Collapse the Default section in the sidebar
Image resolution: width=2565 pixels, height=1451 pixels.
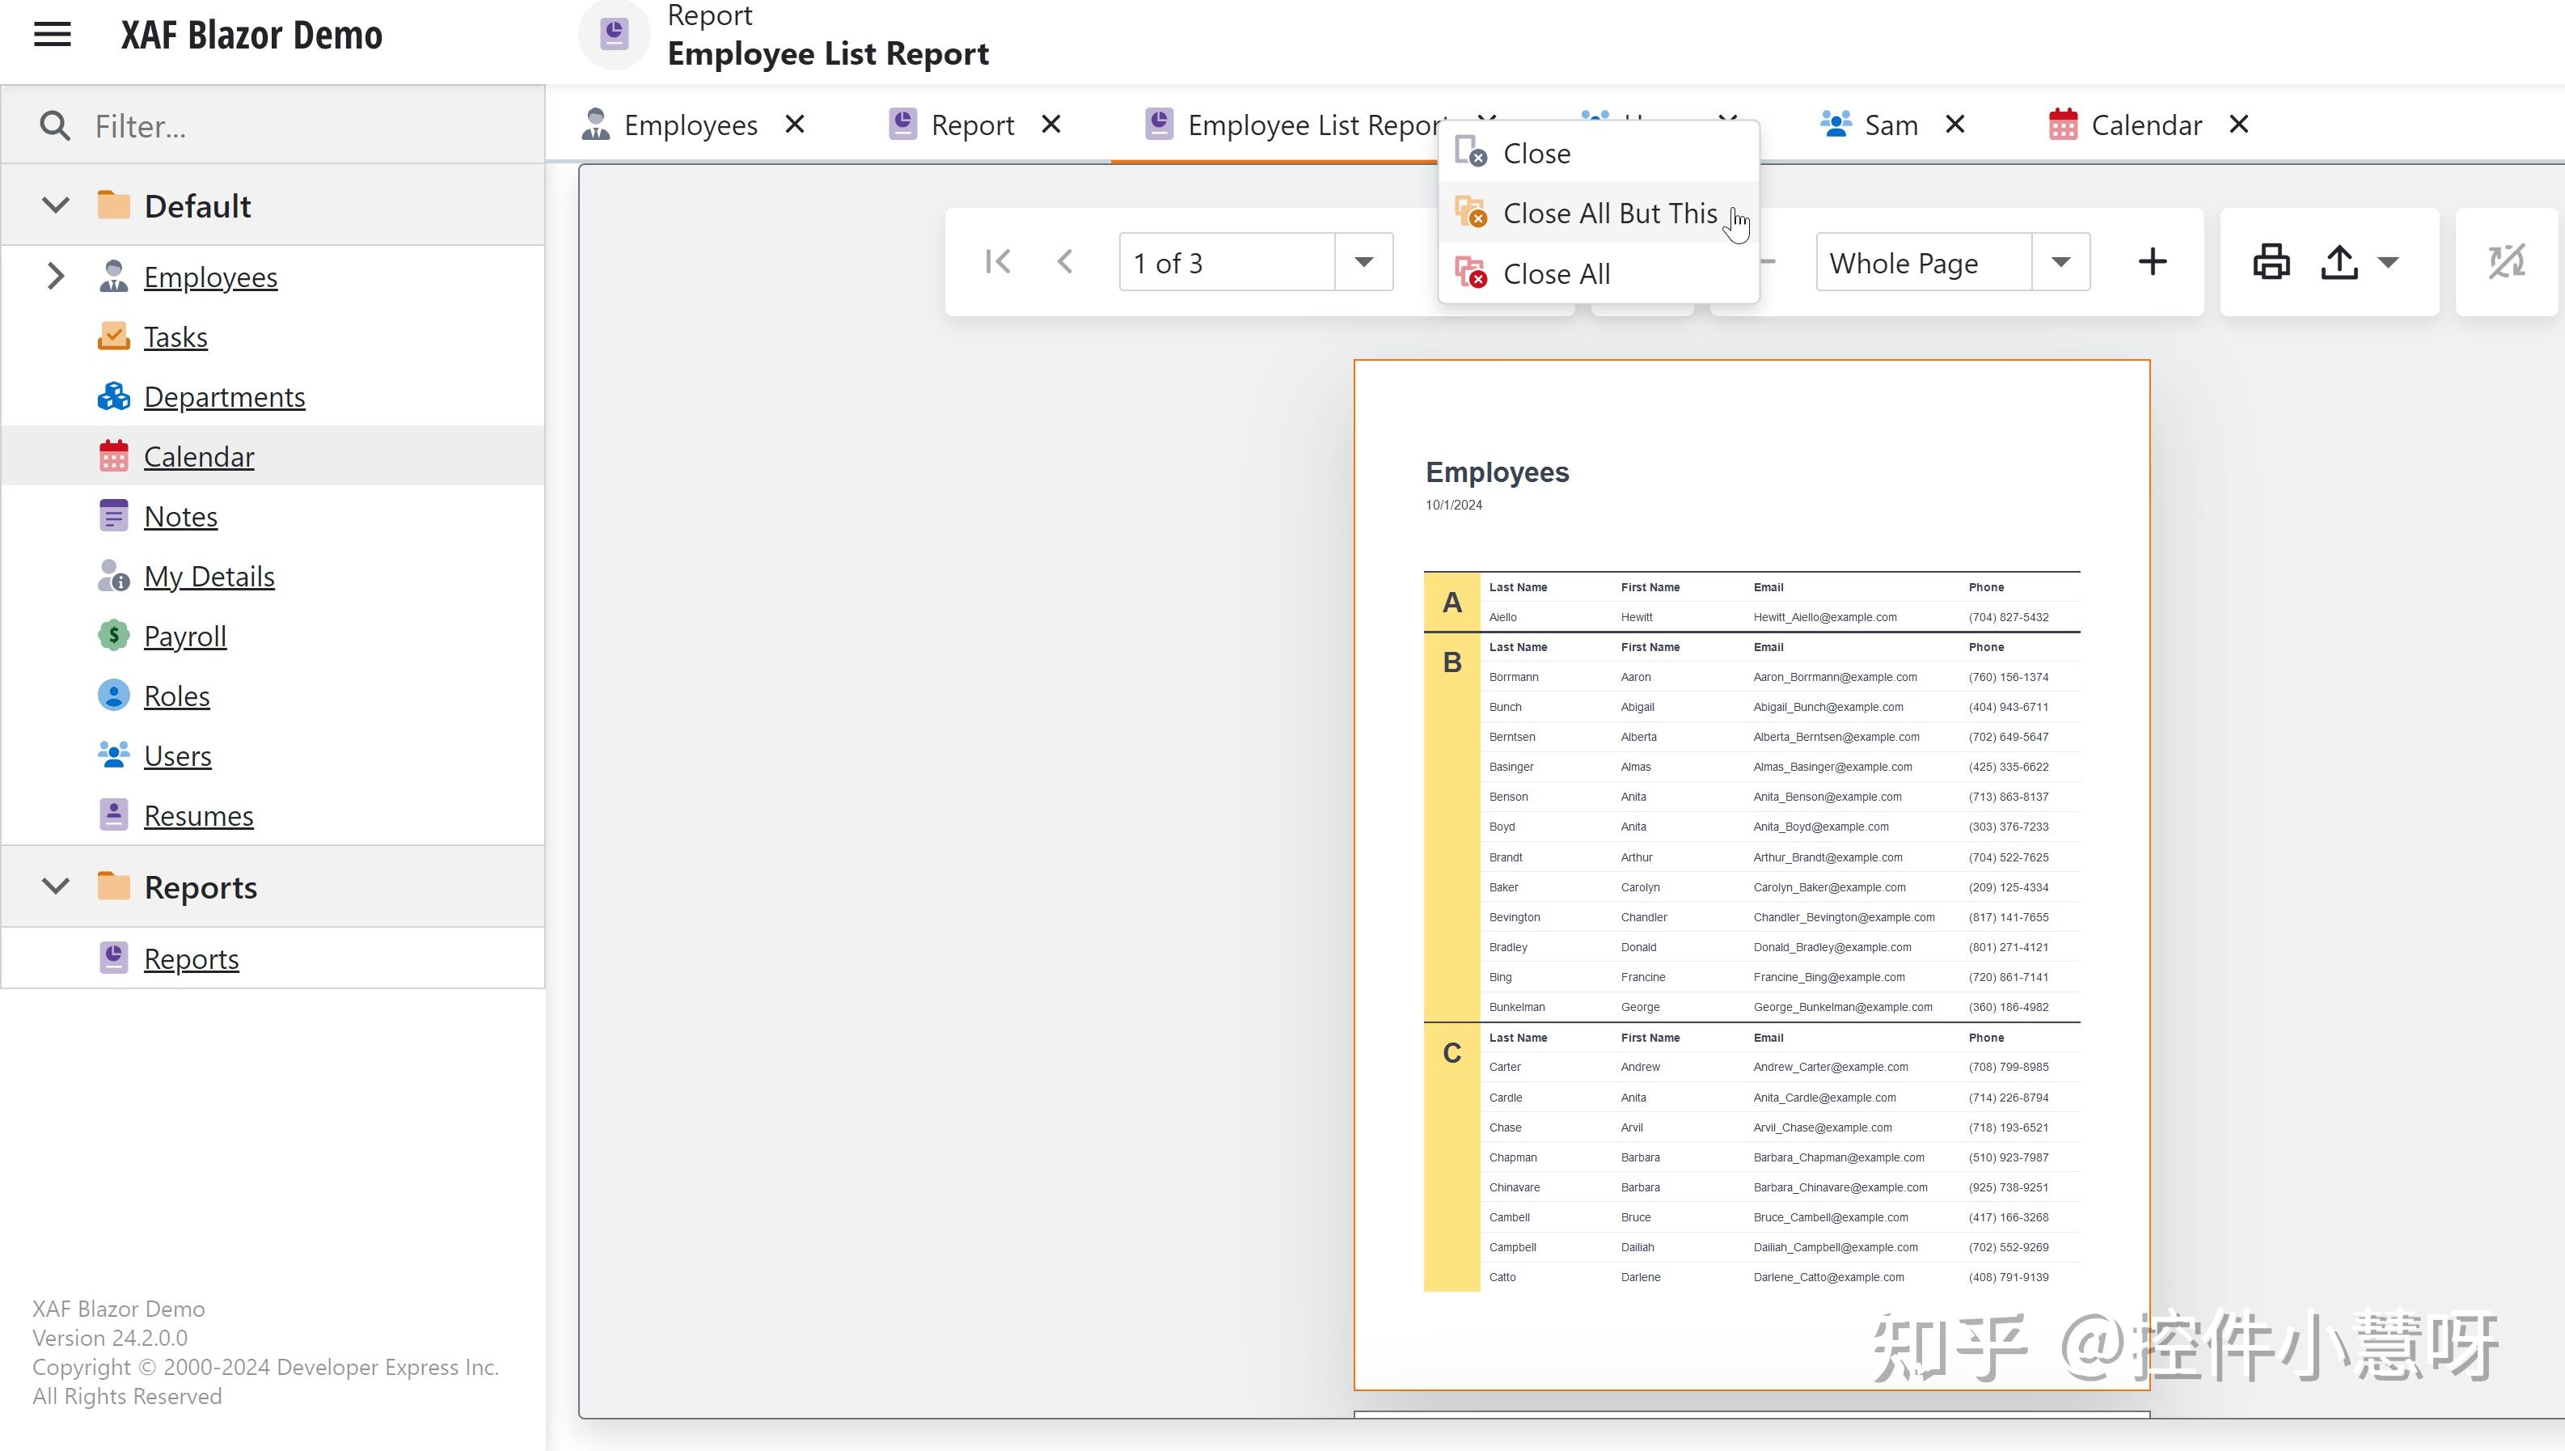tap(55, 205)
